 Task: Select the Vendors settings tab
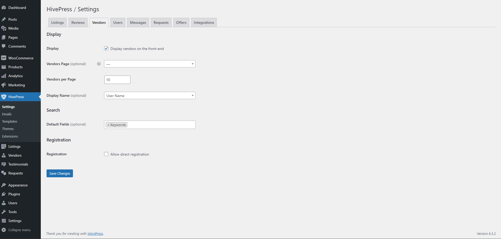point(99,22)
